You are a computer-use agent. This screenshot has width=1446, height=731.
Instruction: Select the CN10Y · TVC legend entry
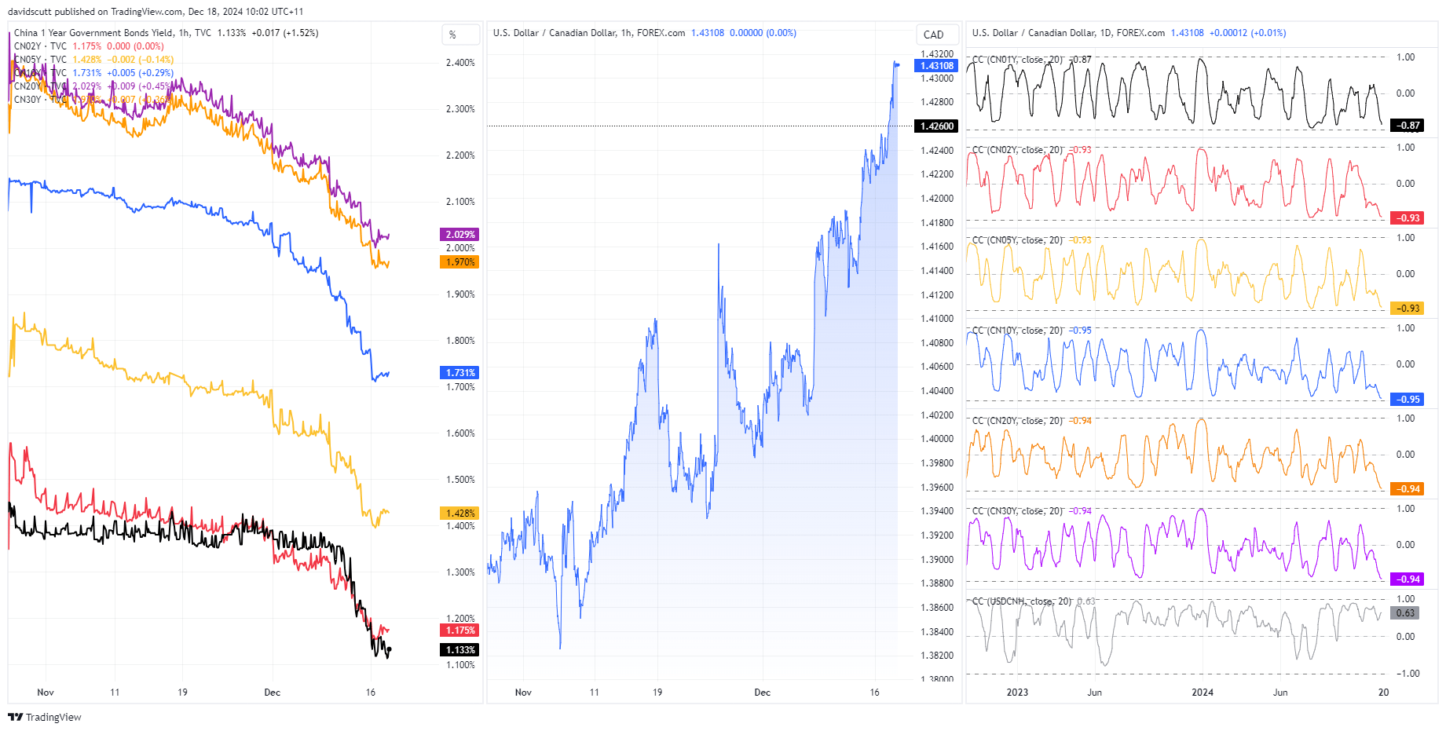pyautogui.click(x=40, y=73)
